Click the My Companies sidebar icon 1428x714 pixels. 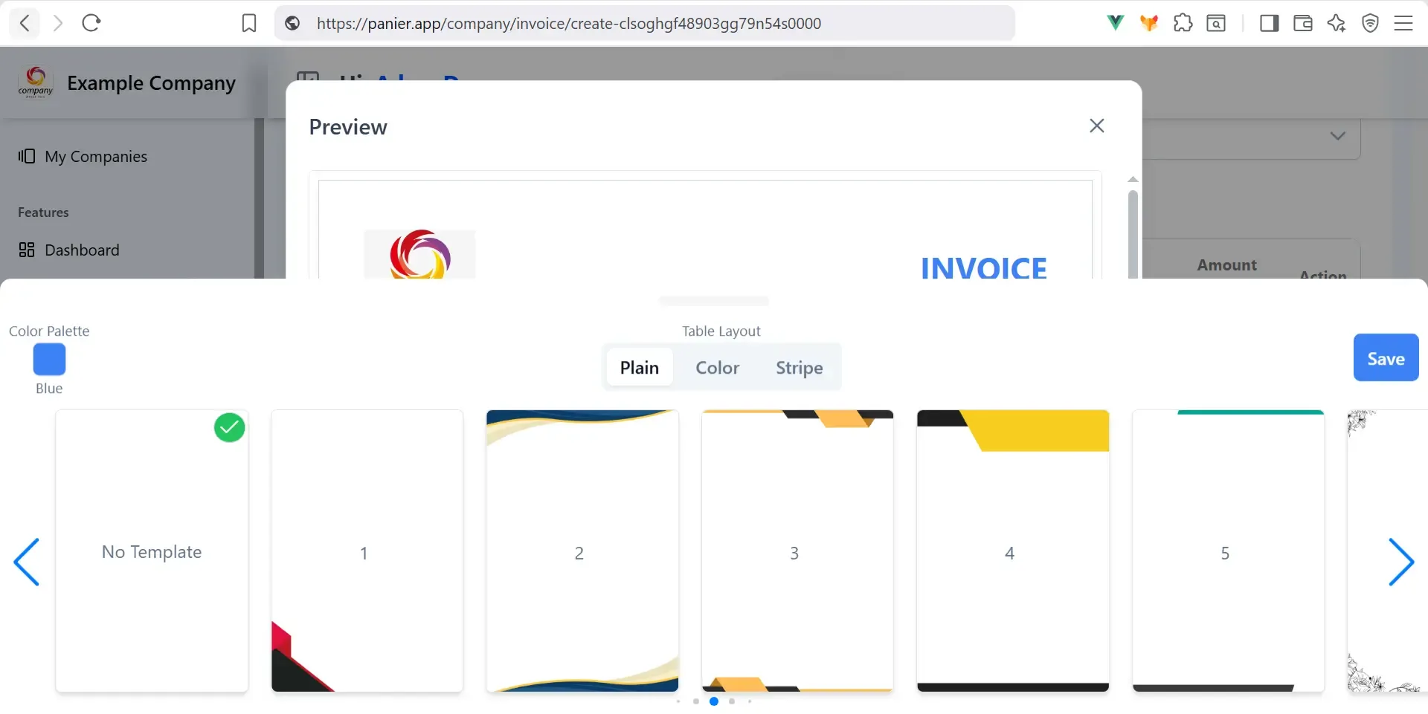tap(27, 156)
